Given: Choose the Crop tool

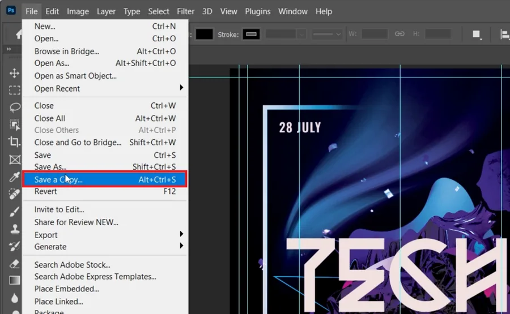Looking at the screenshot, I should pos(14,141).
